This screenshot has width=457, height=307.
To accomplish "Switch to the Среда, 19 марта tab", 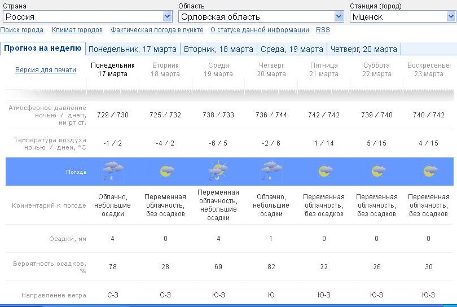I will point(292,49).
